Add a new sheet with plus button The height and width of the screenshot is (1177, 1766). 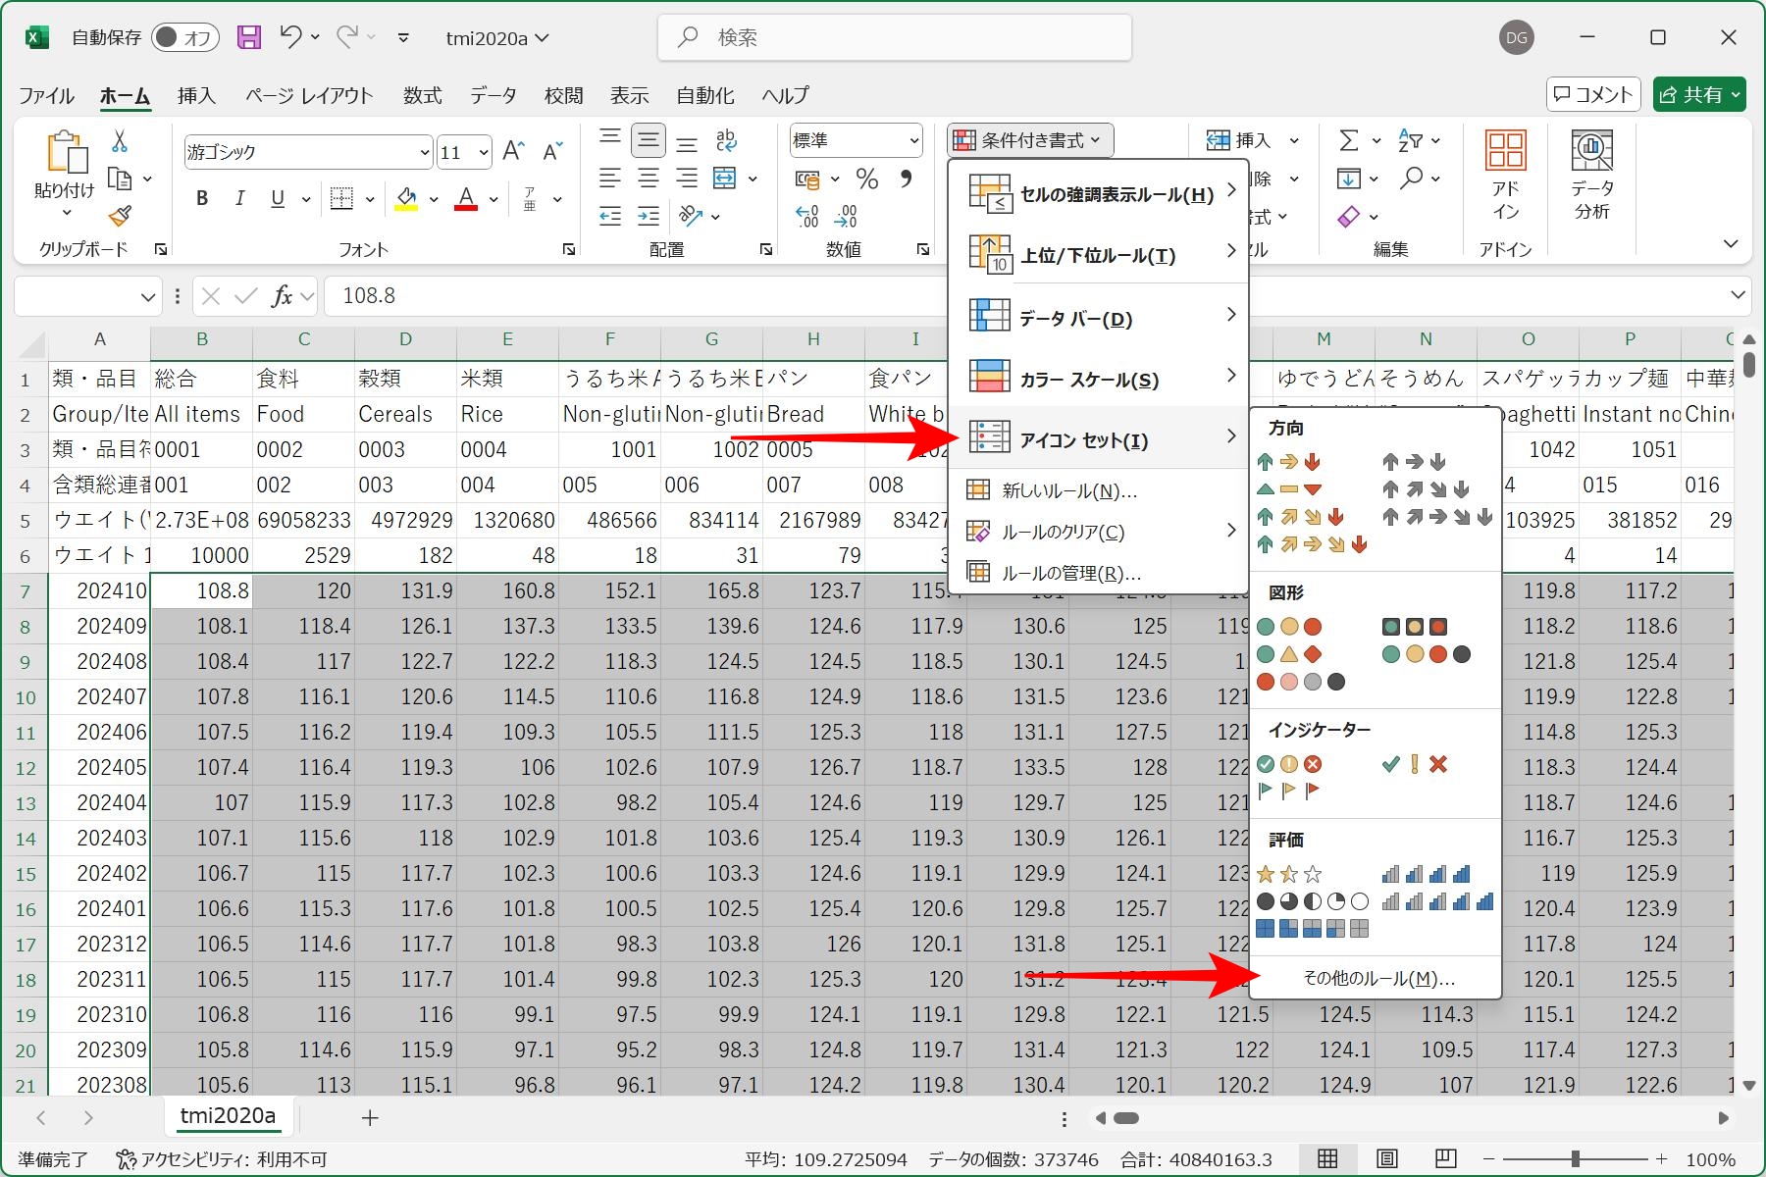[x=370, y=1117]
